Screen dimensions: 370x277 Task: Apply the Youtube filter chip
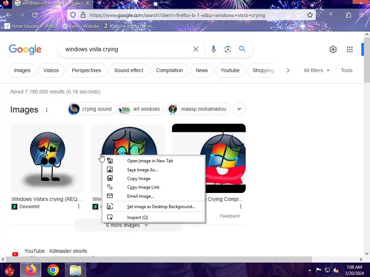click(230, 70)
